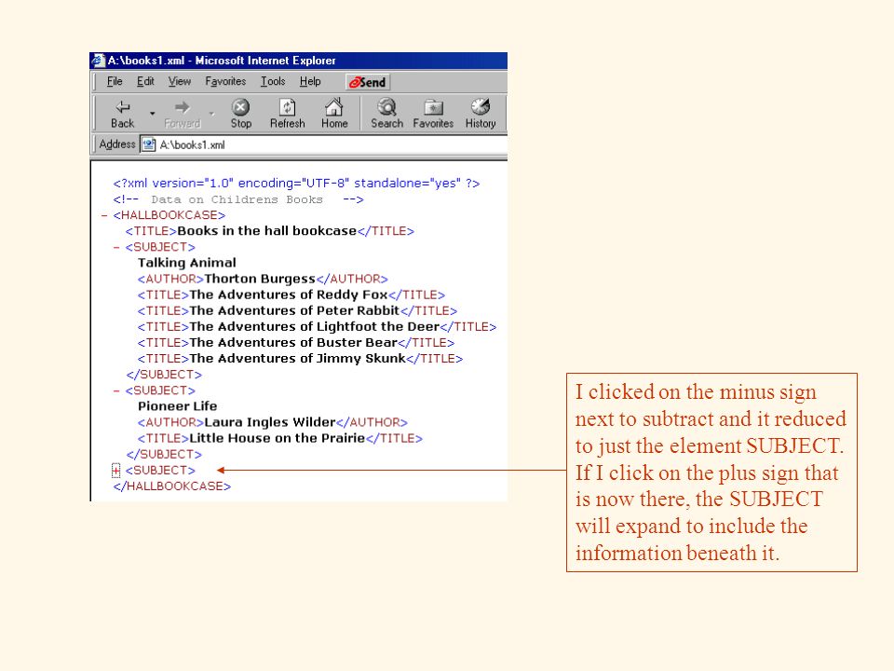The width and height of the screenshot is (894, 671).
Task: Open the View menu
Action: [180, 82]
